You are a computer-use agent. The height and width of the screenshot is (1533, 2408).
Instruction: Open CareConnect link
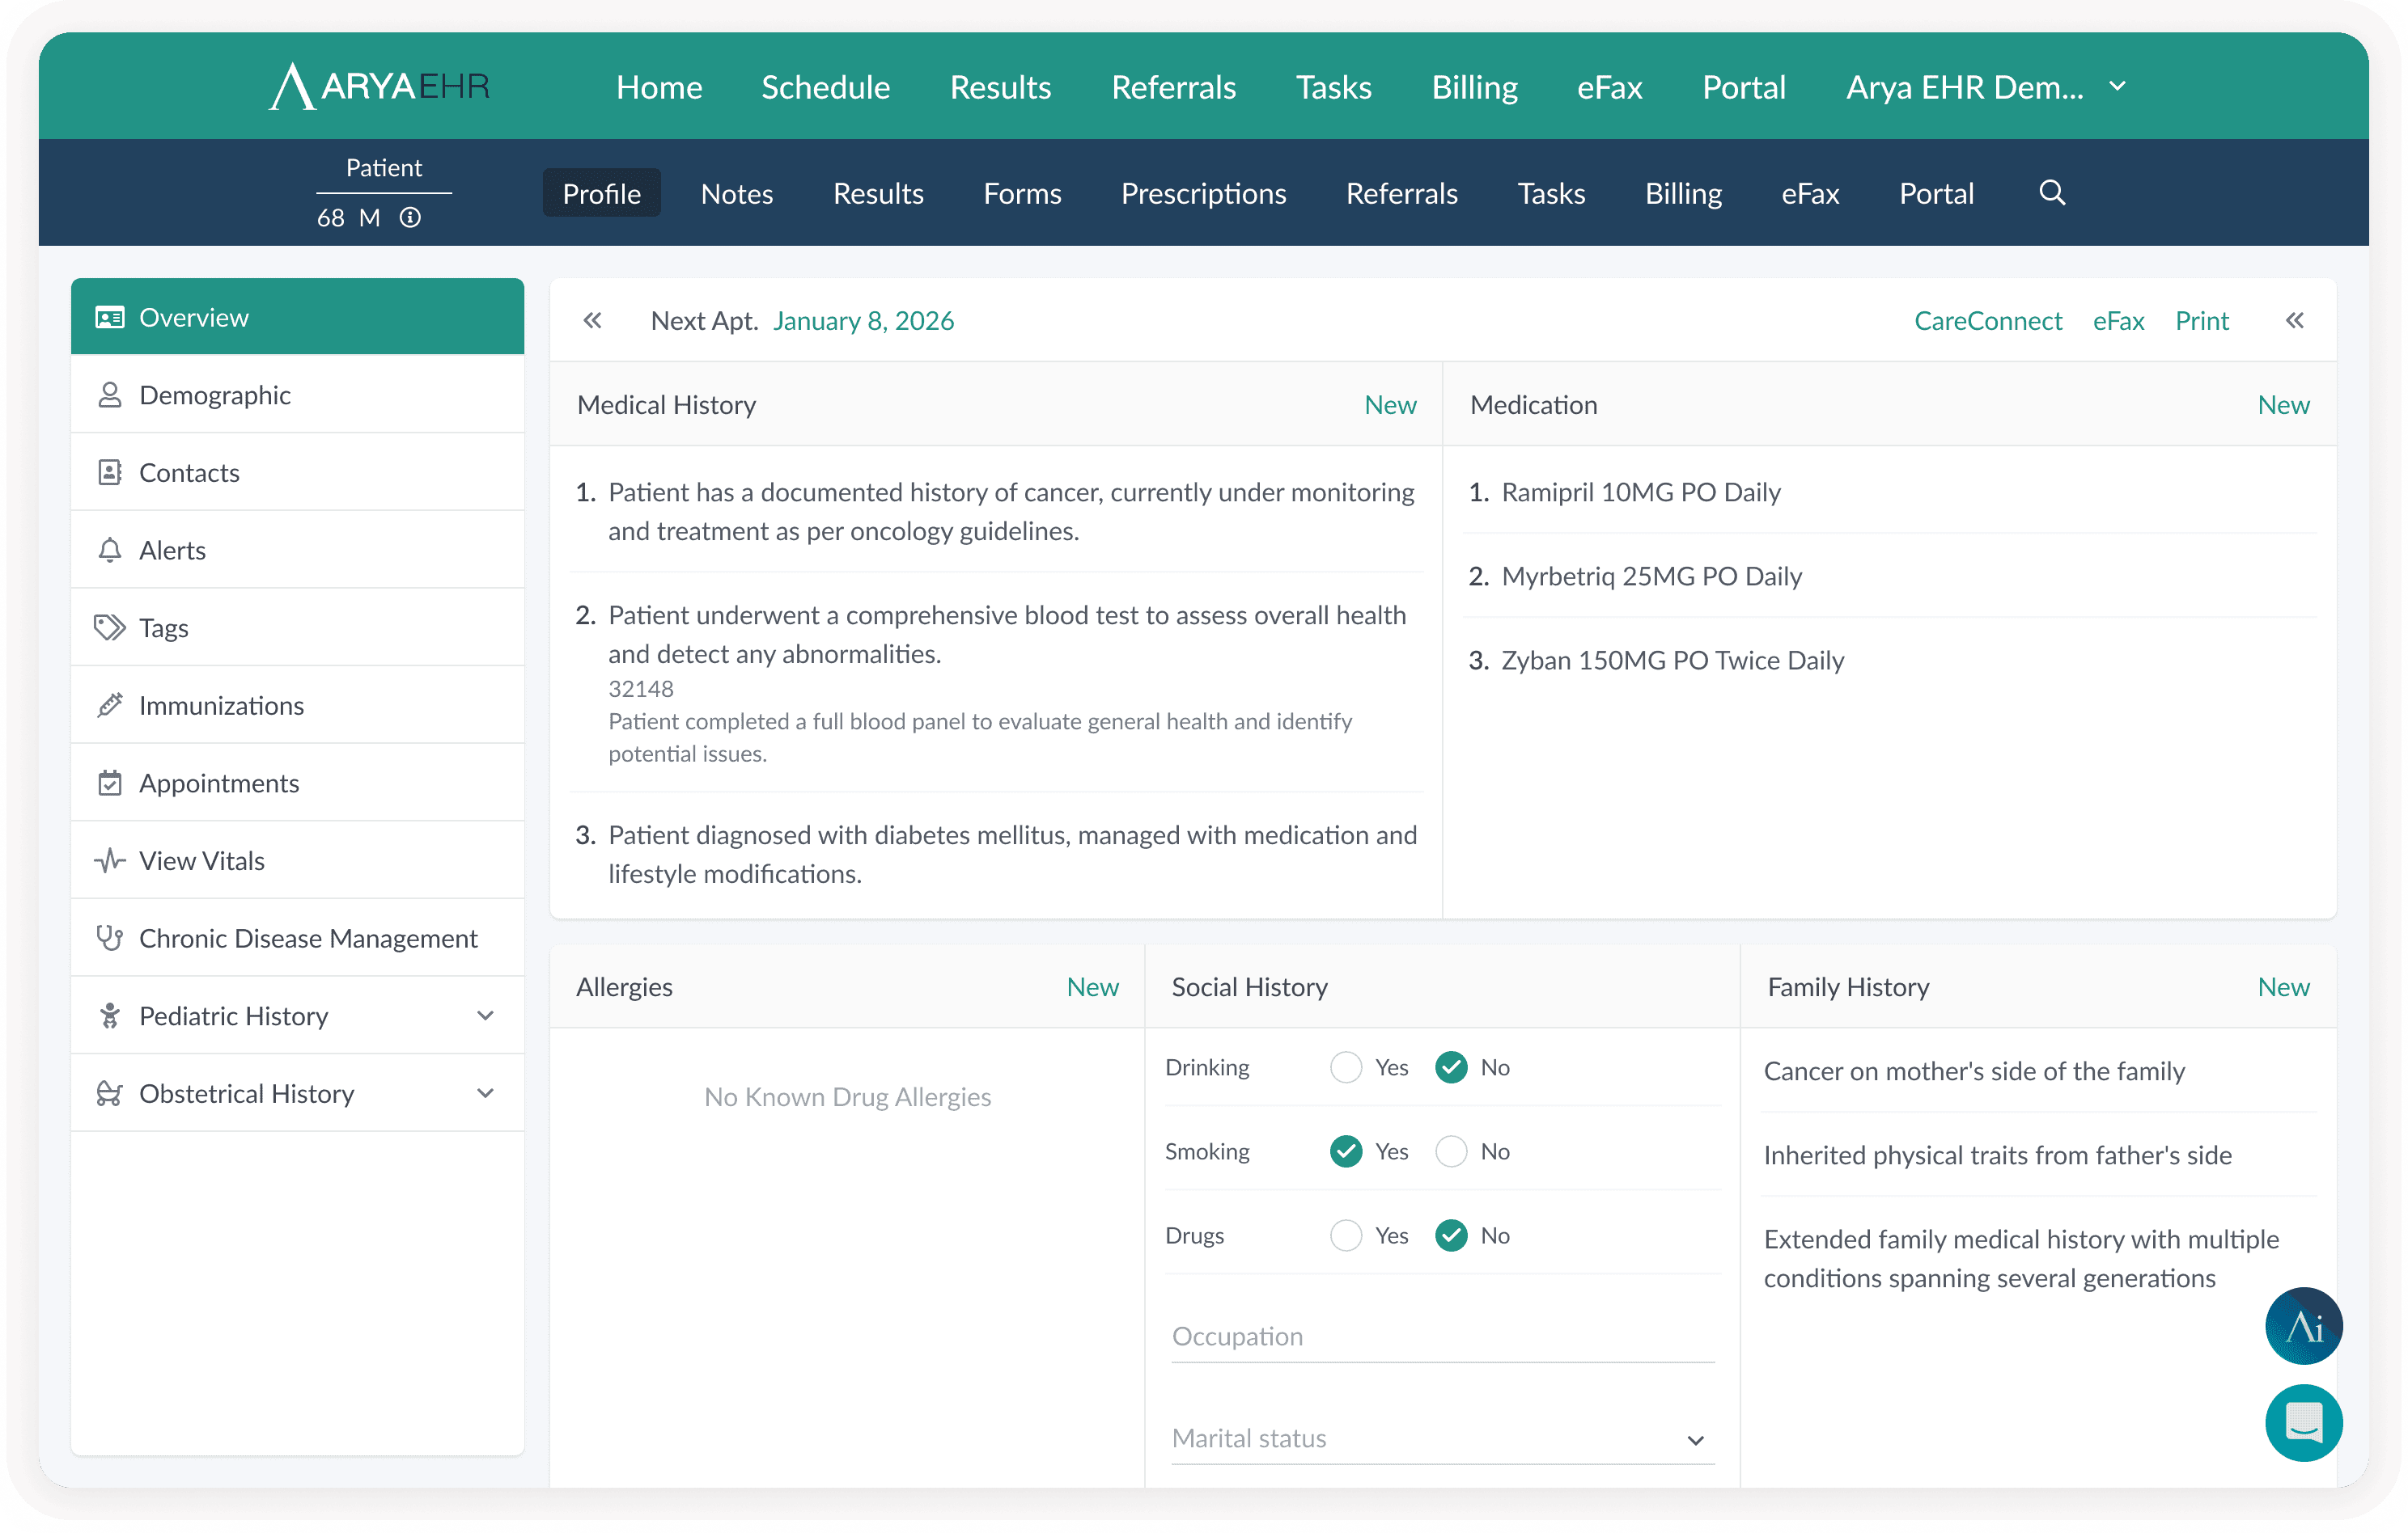point(1987,320)
